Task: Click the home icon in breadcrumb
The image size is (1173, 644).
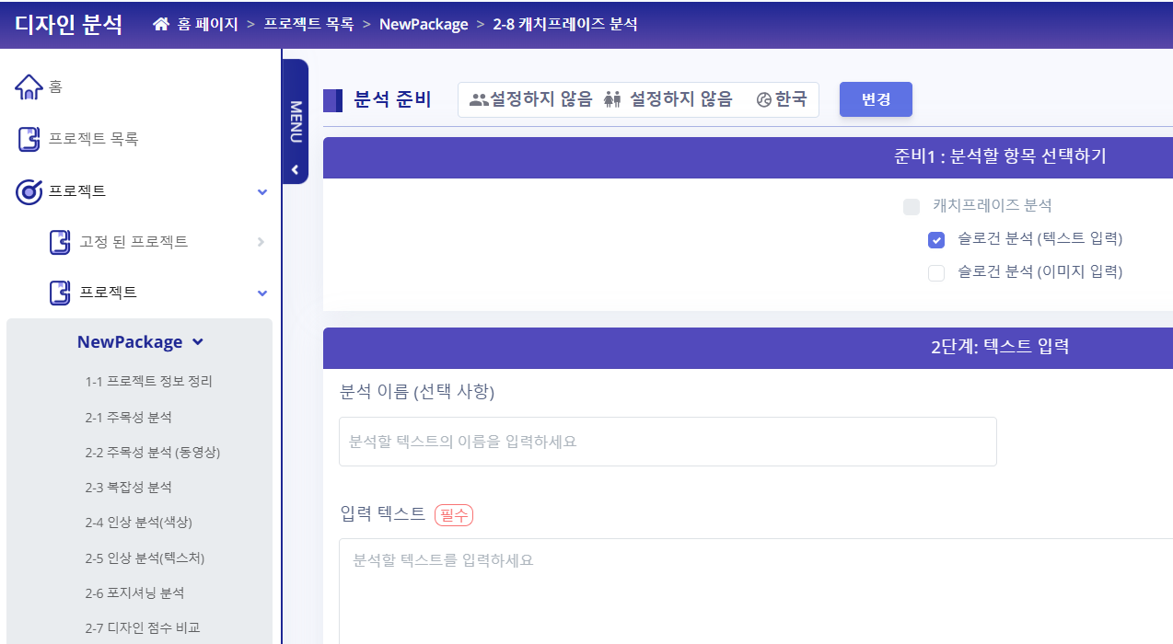Action: pyautogui.click(x=162, y=25)
